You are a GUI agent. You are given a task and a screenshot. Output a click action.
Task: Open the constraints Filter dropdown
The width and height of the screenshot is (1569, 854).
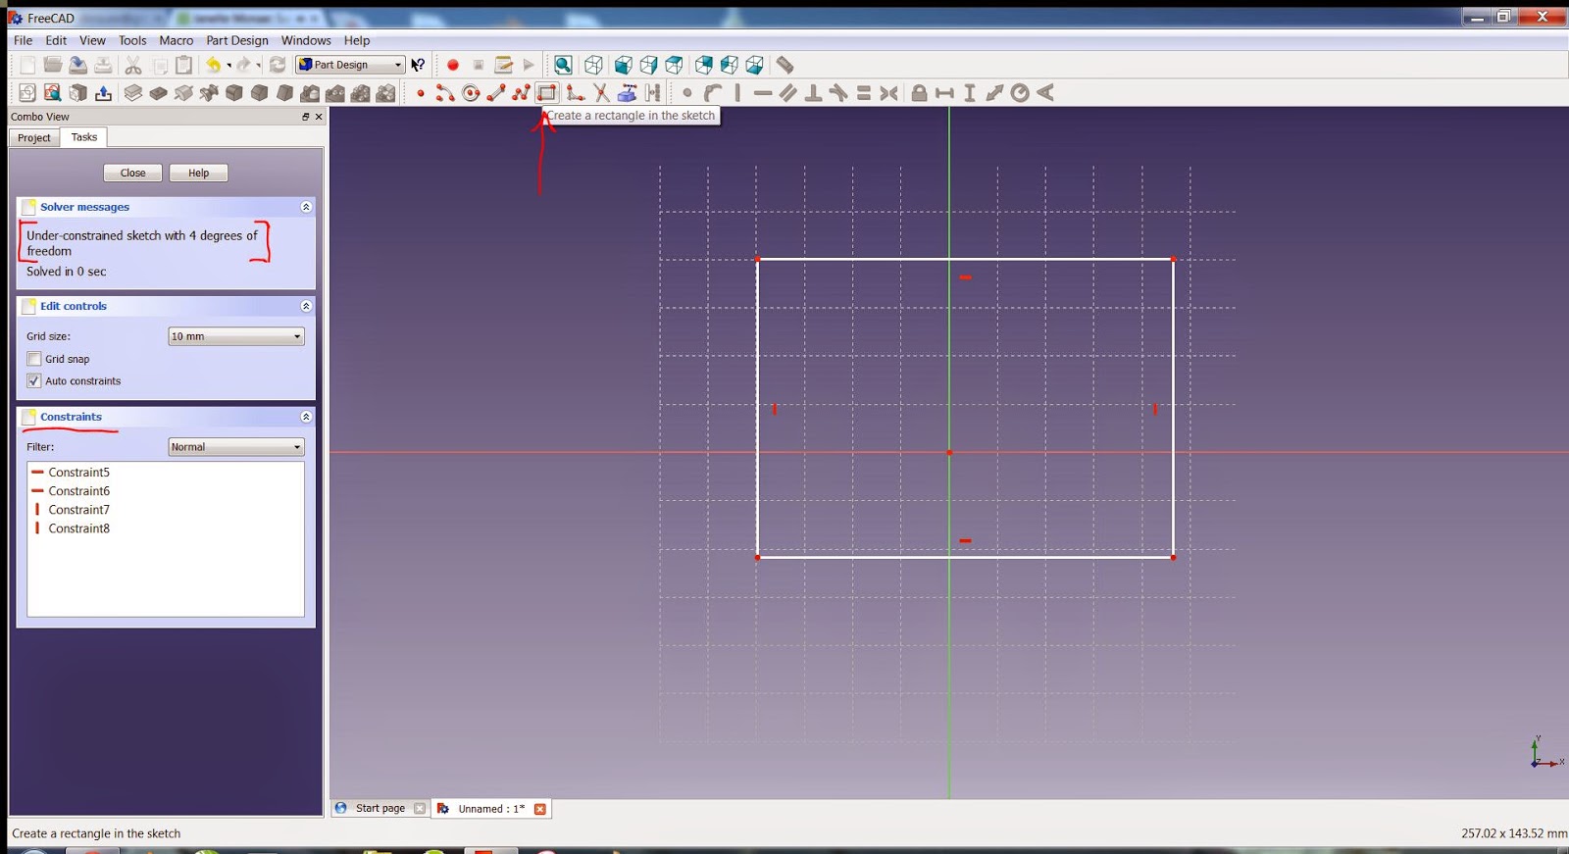[x=236, y=447]
